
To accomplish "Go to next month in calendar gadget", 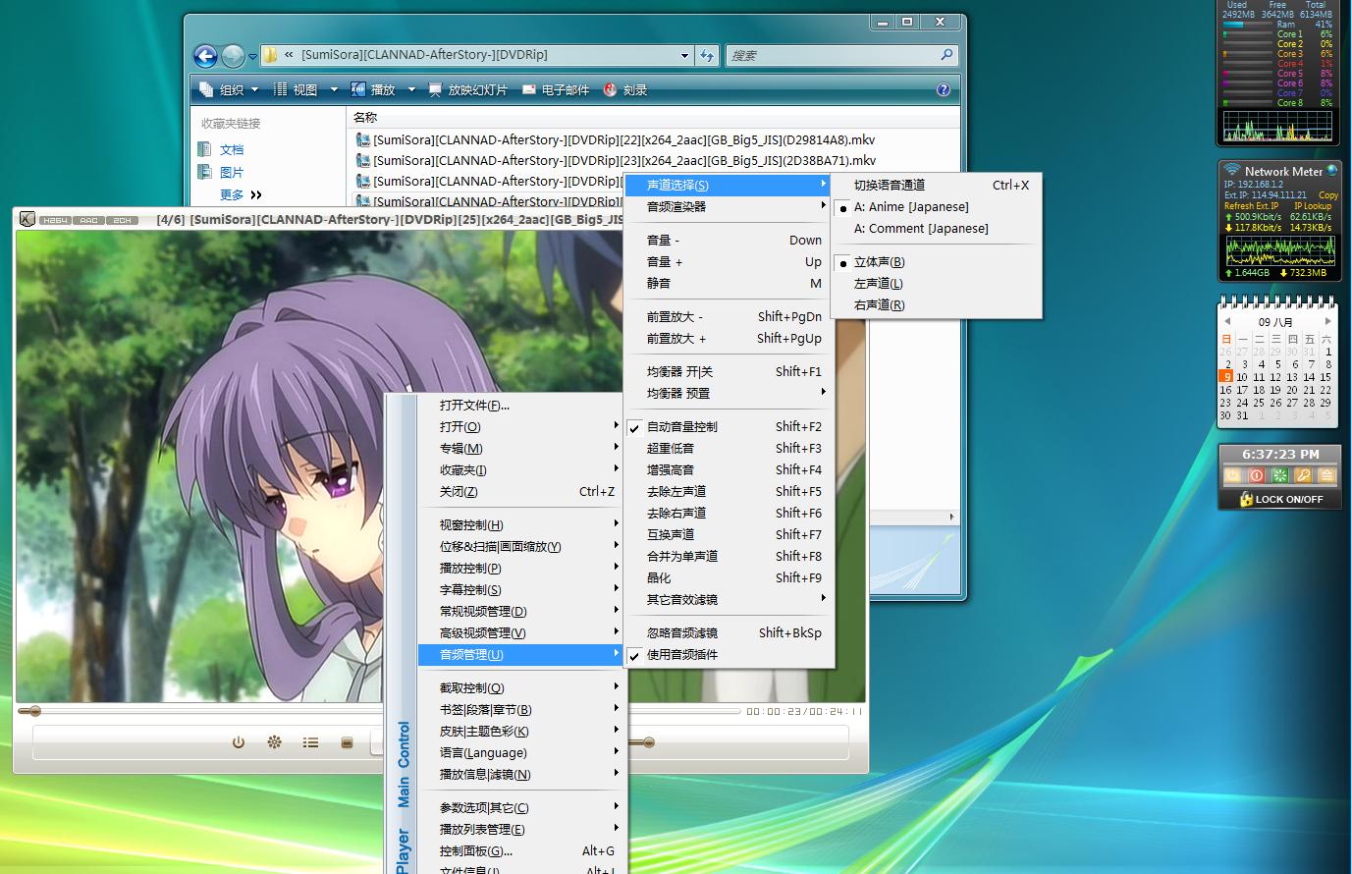I will 1327,321.
